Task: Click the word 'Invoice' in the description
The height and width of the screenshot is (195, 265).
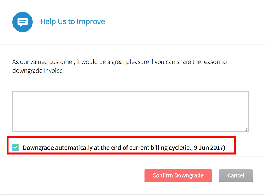Action: [x=53, y=71]
